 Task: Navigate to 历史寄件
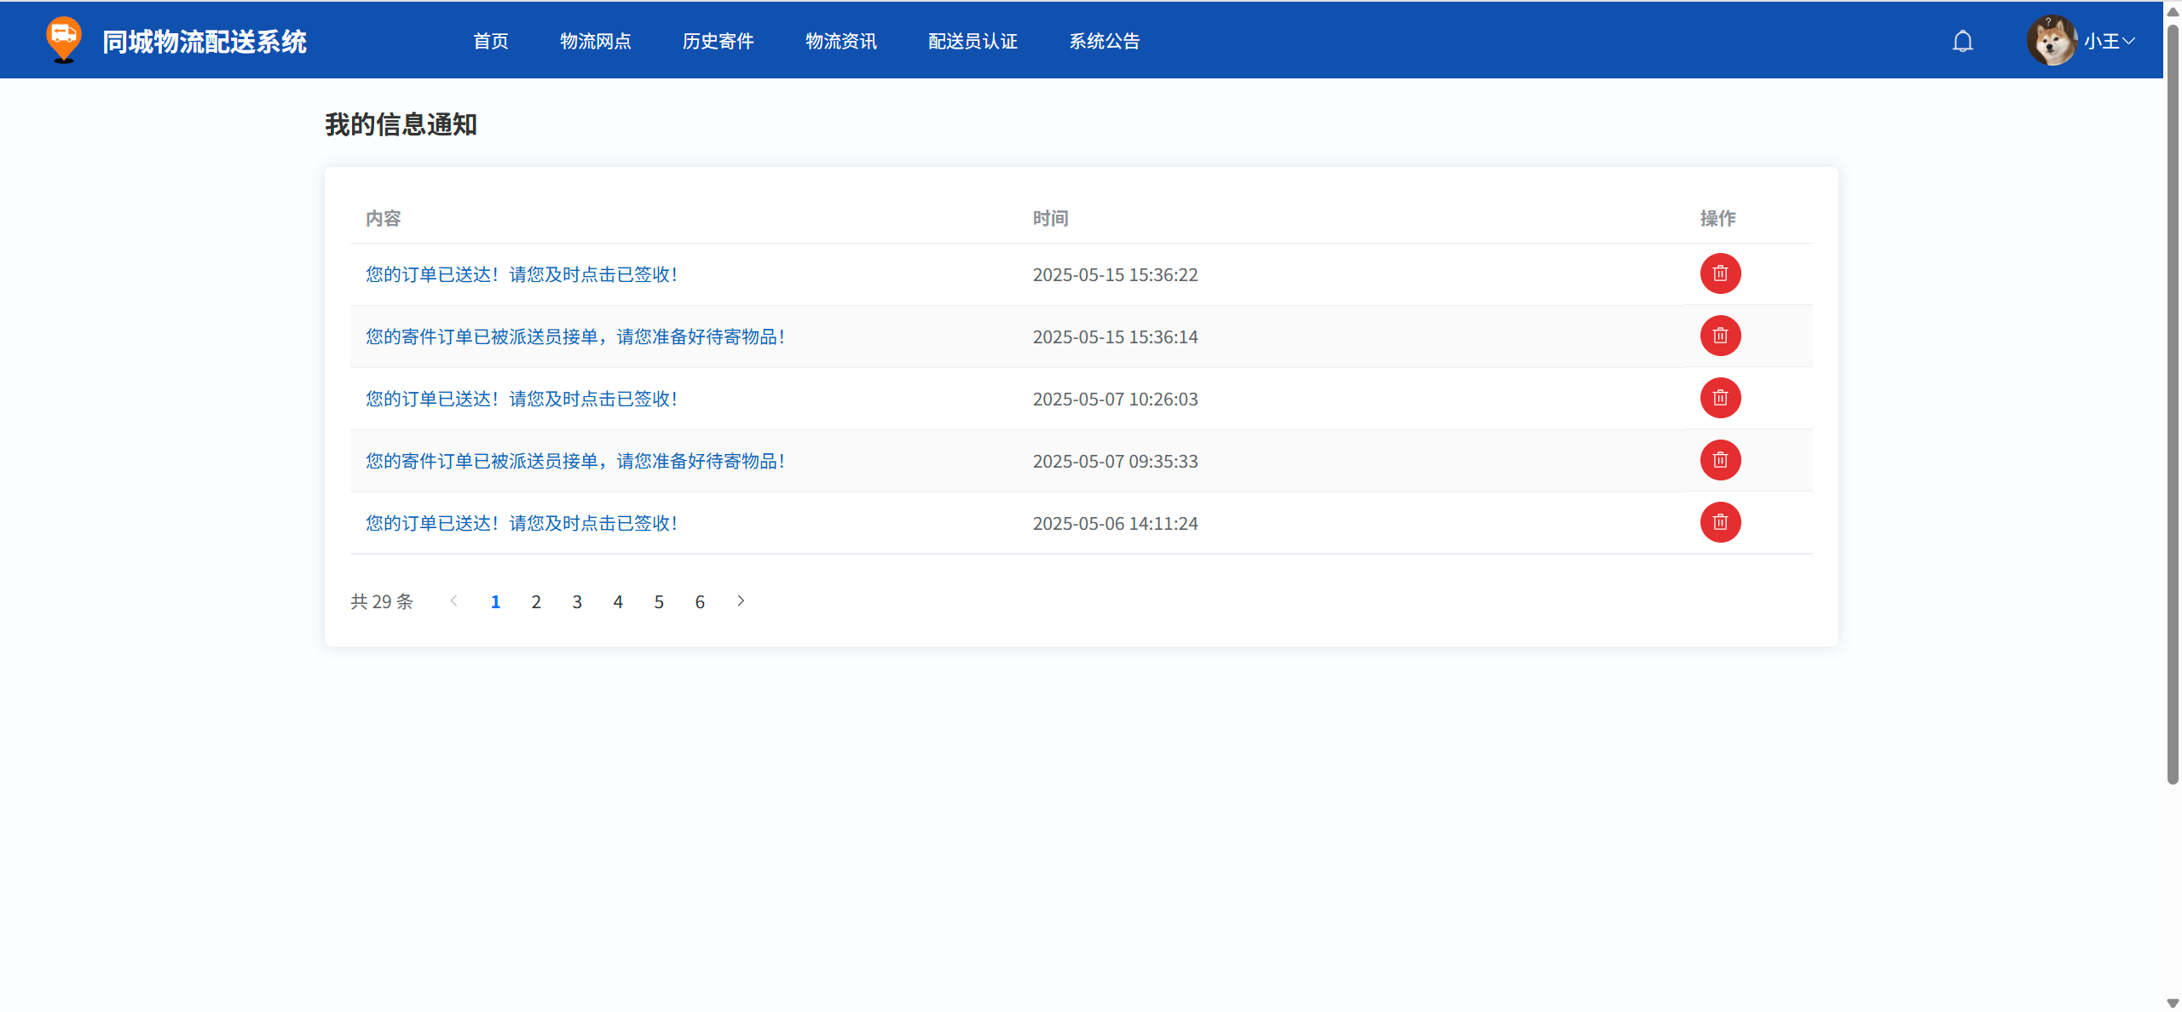click(x=718, y=41)
